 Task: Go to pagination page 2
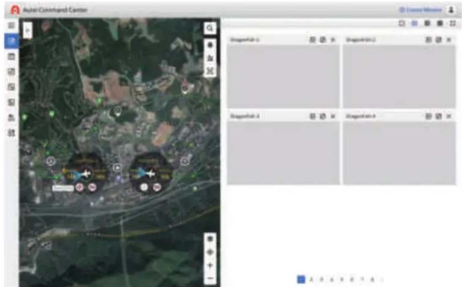click(x=311, y=279)
